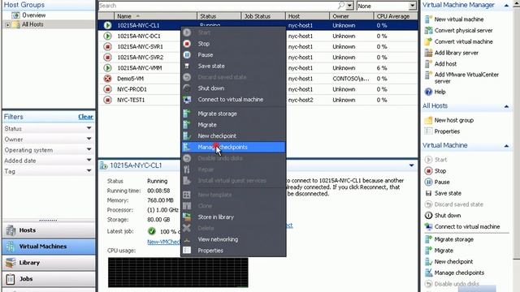The width and height of the screenshot is (520, 292).
Task: Sort by the CPU Average column header
Action: click(396, 16)
